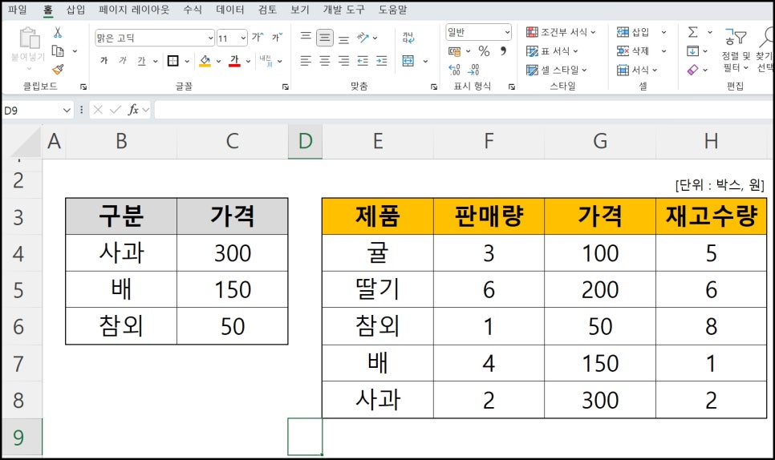775x460 pixels.
Task: Click the 붙여넣기 paste icon
Action: pyautogui.click(x=29, y=39)
